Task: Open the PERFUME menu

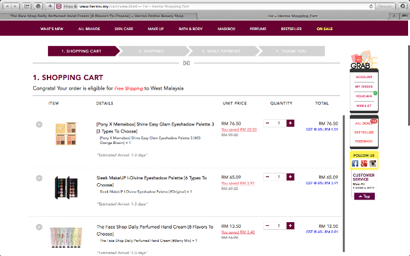Action: pyautogui.click(x=258, y=29)
